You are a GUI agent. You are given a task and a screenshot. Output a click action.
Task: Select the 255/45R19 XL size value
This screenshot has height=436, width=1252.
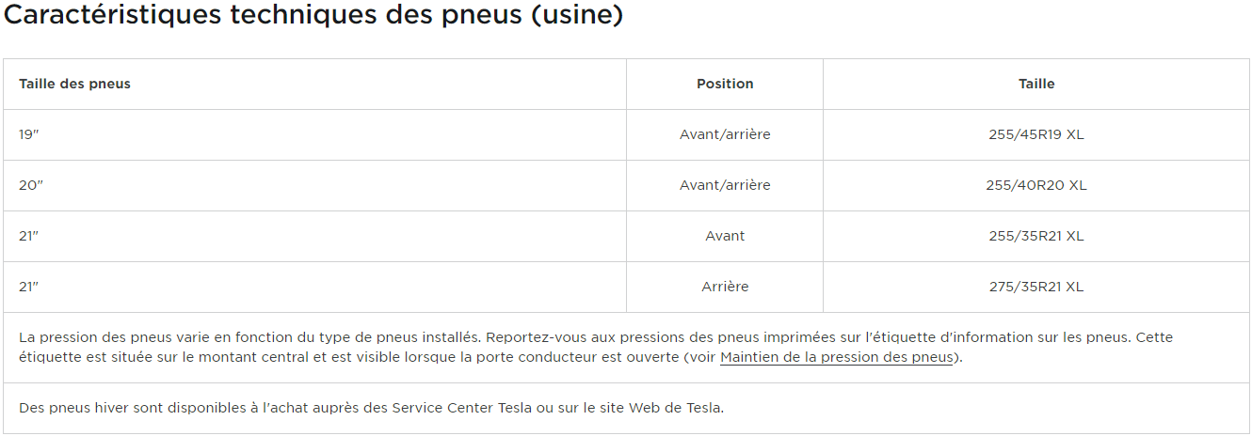pos(1036,134)
